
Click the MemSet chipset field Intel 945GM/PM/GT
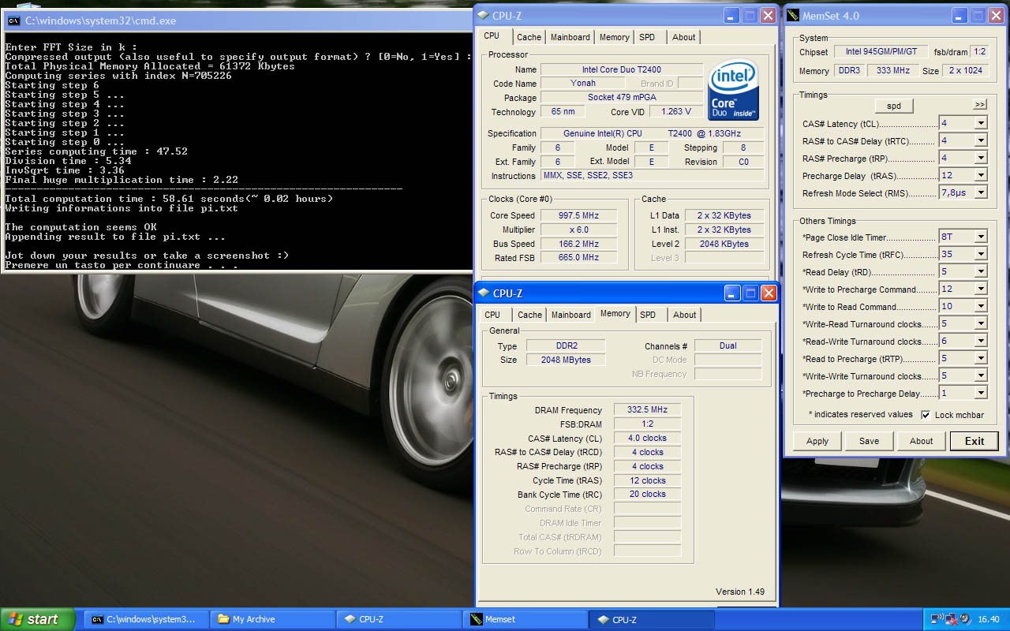click(881, 51)
